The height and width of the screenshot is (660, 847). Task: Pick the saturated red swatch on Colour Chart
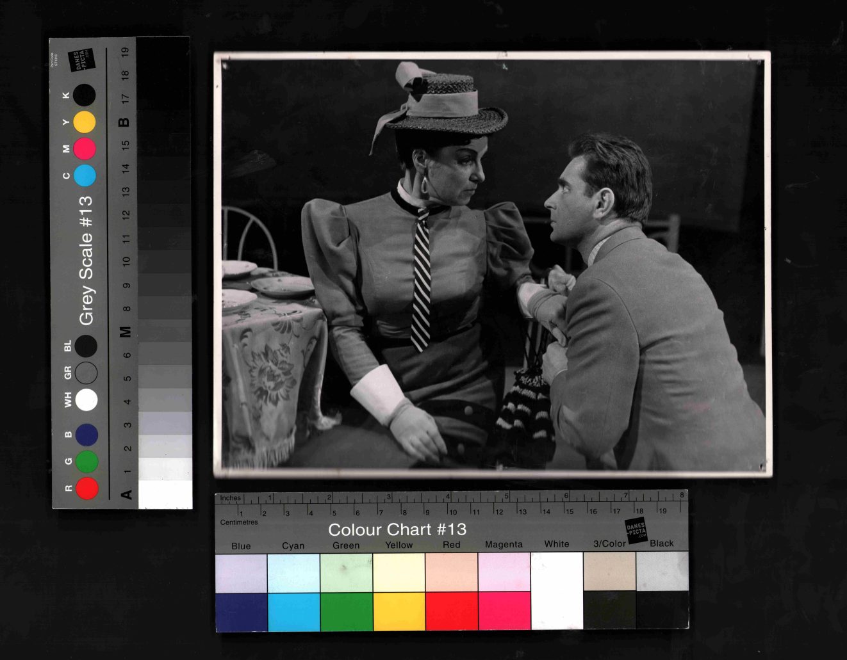[x=452, y=611]
